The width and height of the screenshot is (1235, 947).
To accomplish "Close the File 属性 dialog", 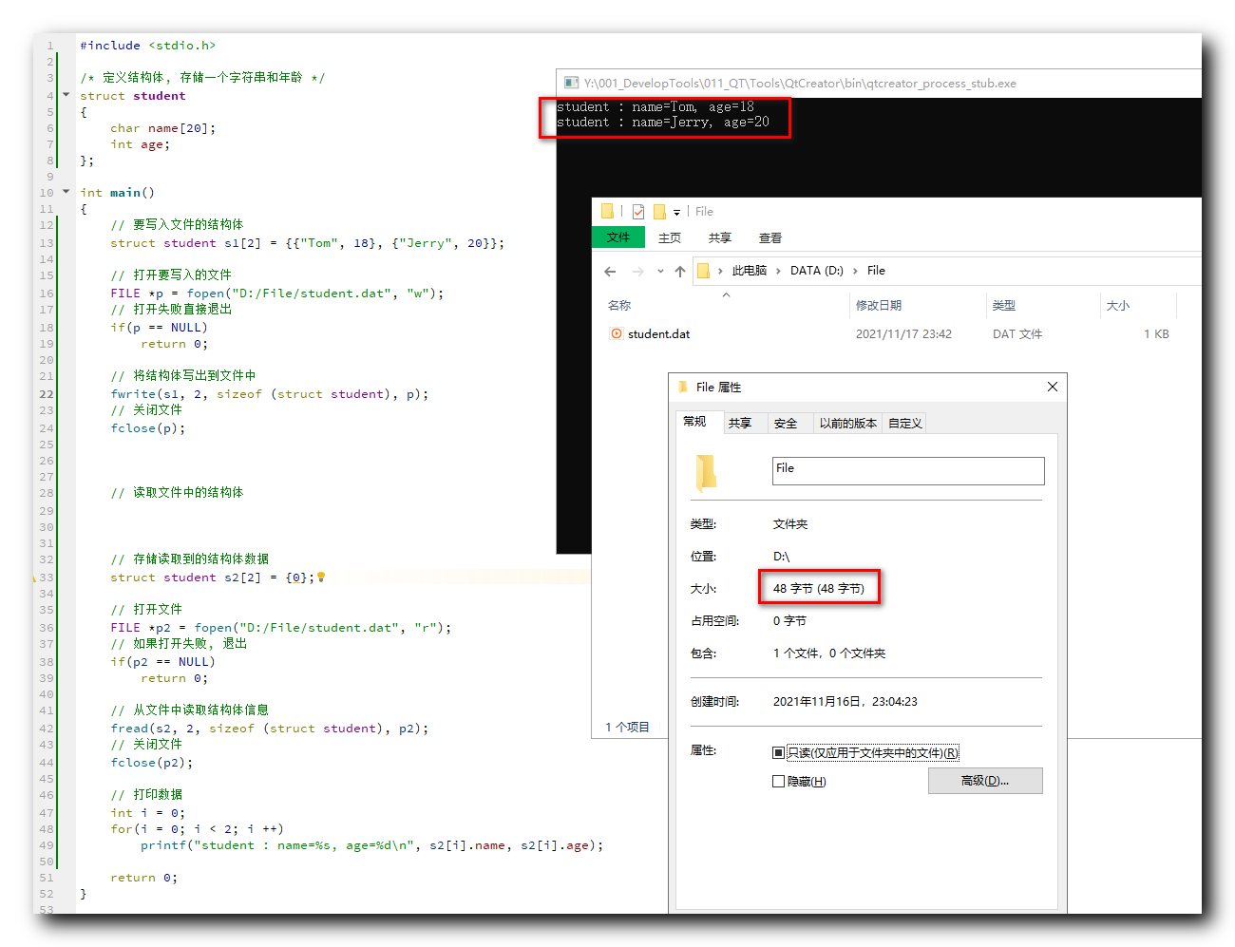I will point(1053,387).
